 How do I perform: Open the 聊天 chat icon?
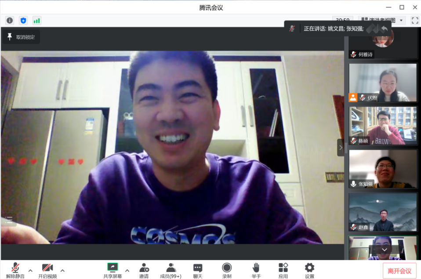click(198, 270)
